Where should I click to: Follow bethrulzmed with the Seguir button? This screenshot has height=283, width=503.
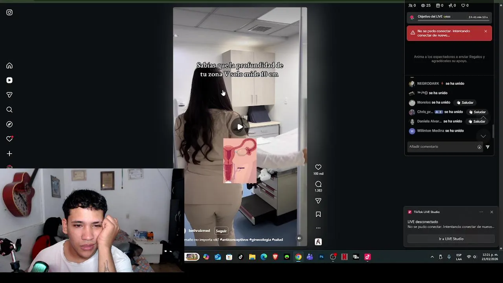coord(221,231)
